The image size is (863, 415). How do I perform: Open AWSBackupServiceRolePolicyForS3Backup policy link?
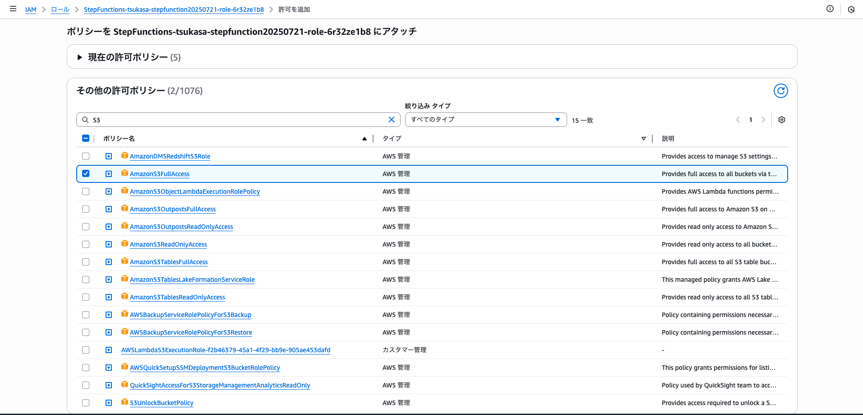190,315
